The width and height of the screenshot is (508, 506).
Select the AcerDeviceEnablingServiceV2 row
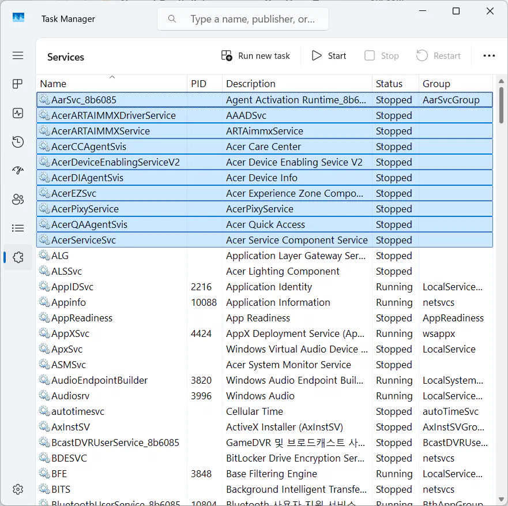[x=265, y=162]
